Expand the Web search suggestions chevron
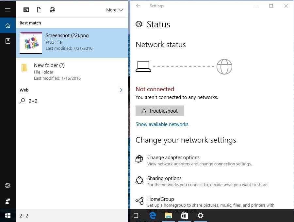Image resolution: width=294 pixels, height=222 pixels. tap(121, 90)
